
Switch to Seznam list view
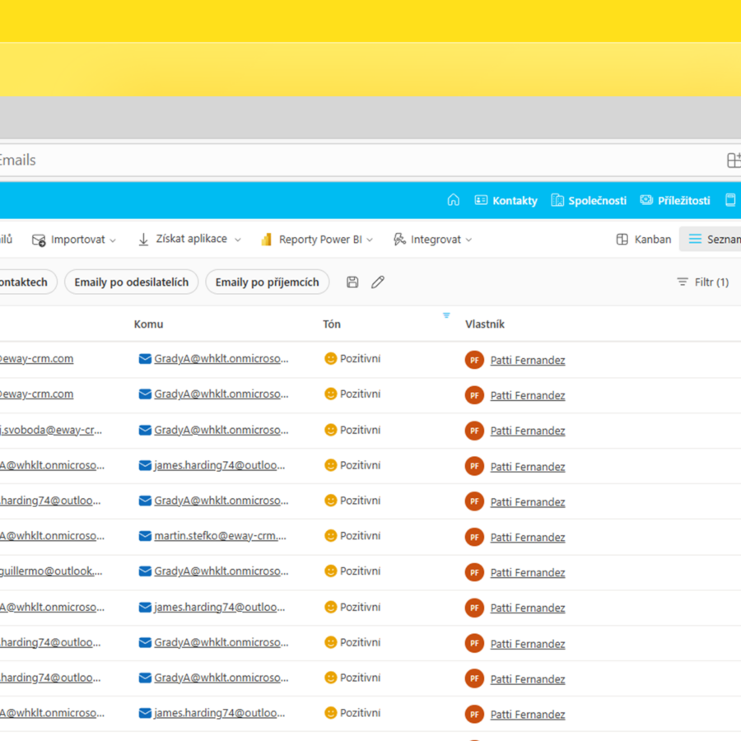tap(713, 240)
